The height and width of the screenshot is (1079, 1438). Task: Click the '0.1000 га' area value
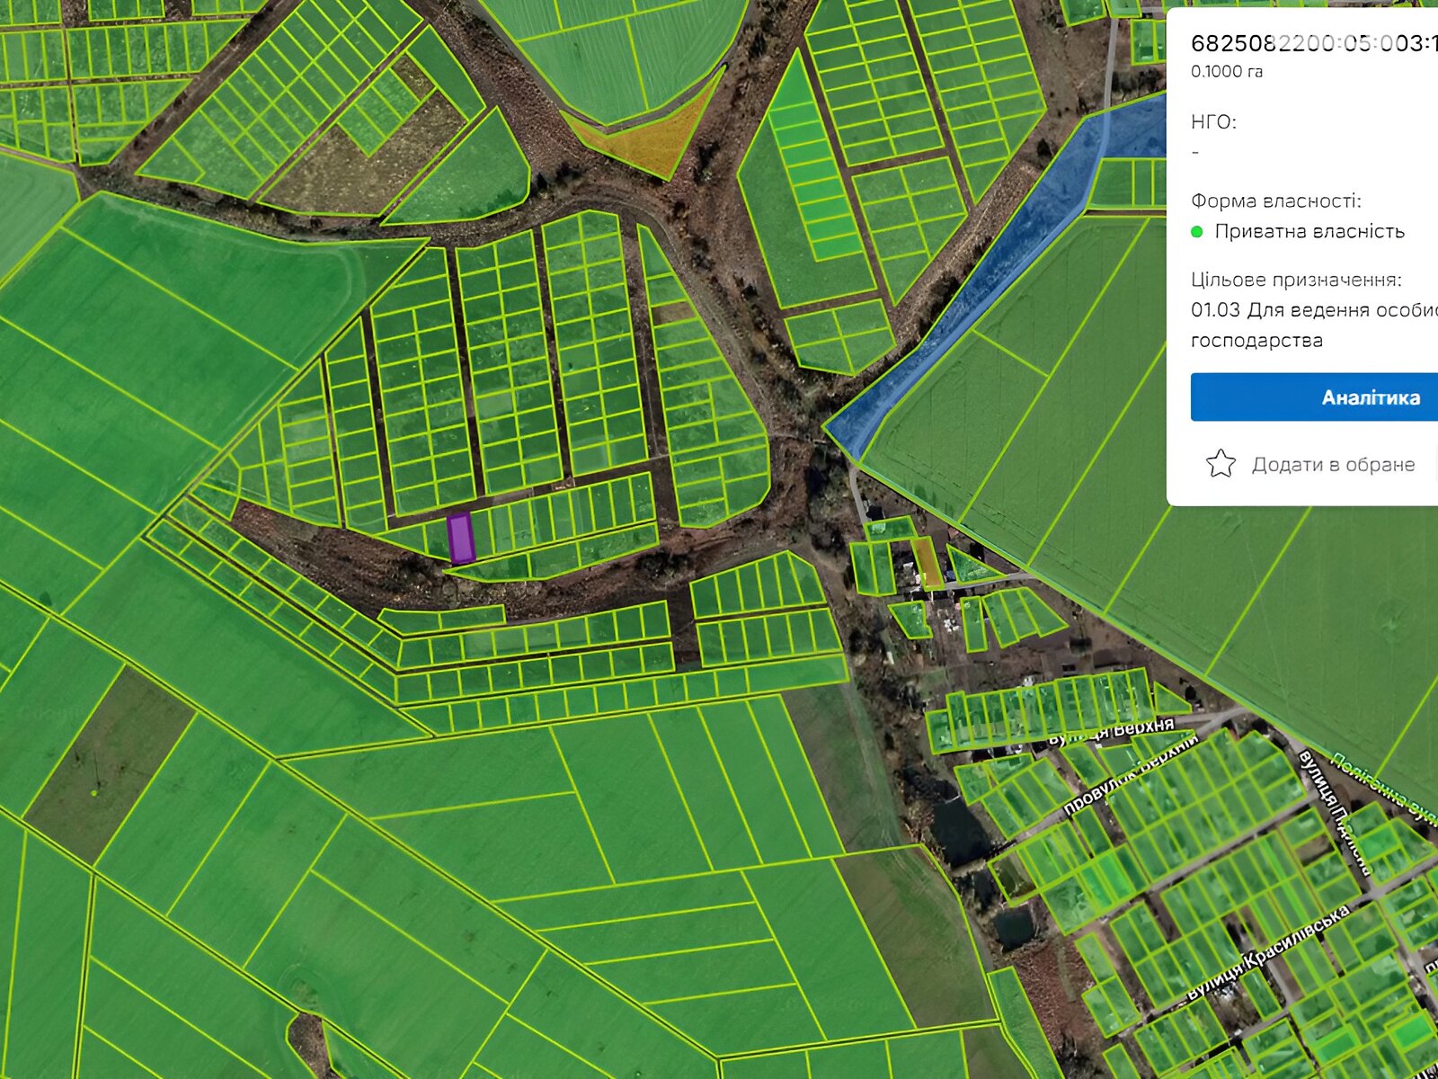(1226, 72)
